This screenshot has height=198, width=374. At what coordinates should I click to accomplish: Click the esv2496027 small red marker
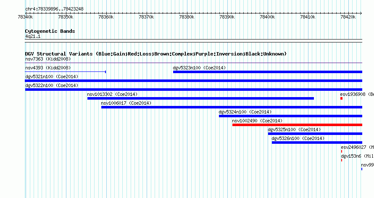pos(342,151)
